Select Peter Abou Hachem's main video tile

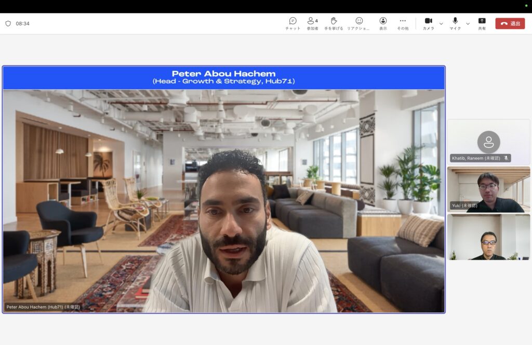click(x=223, y=197)
